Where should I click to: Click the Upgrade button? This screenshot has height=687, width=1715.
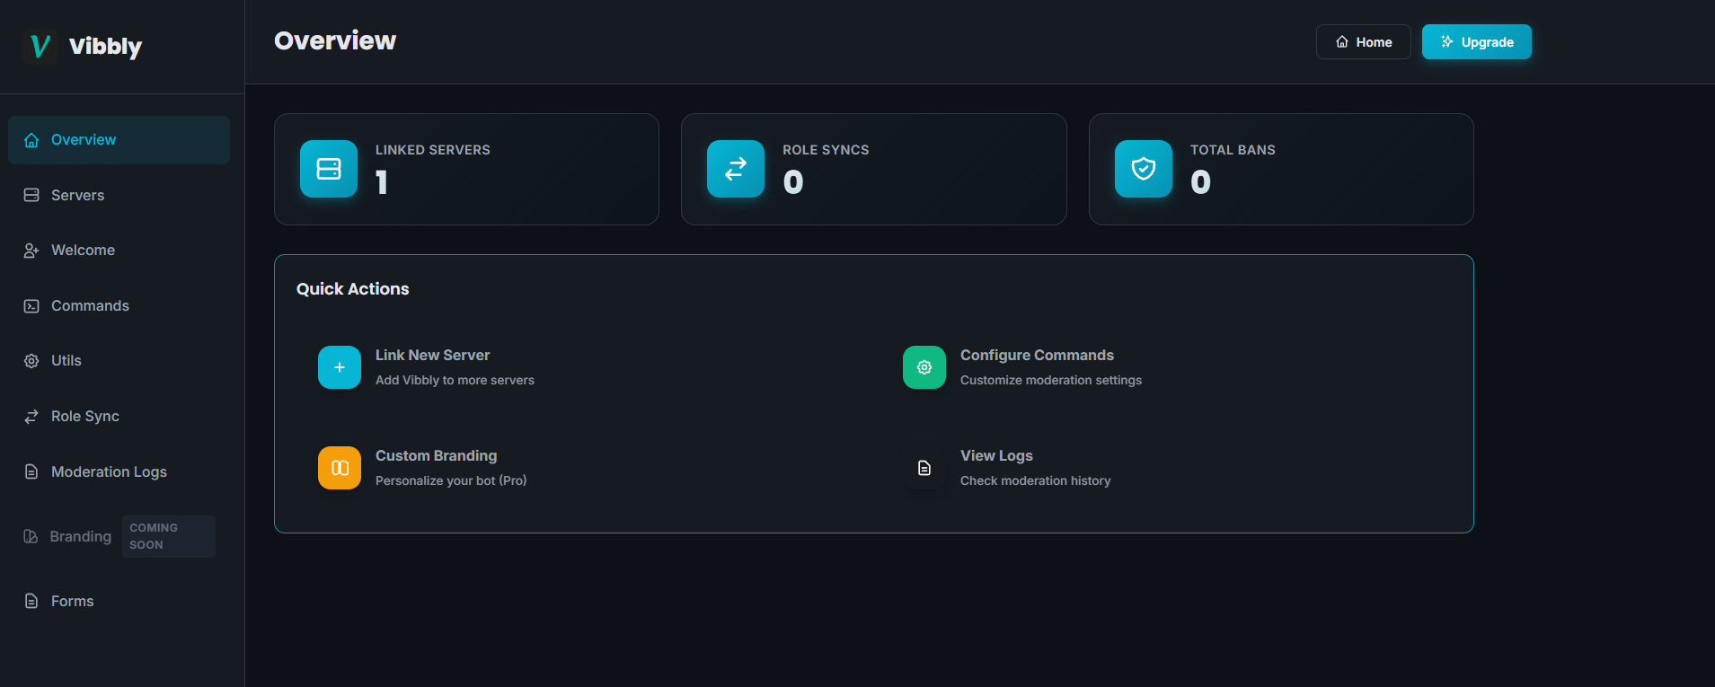tap(1476, 42)
